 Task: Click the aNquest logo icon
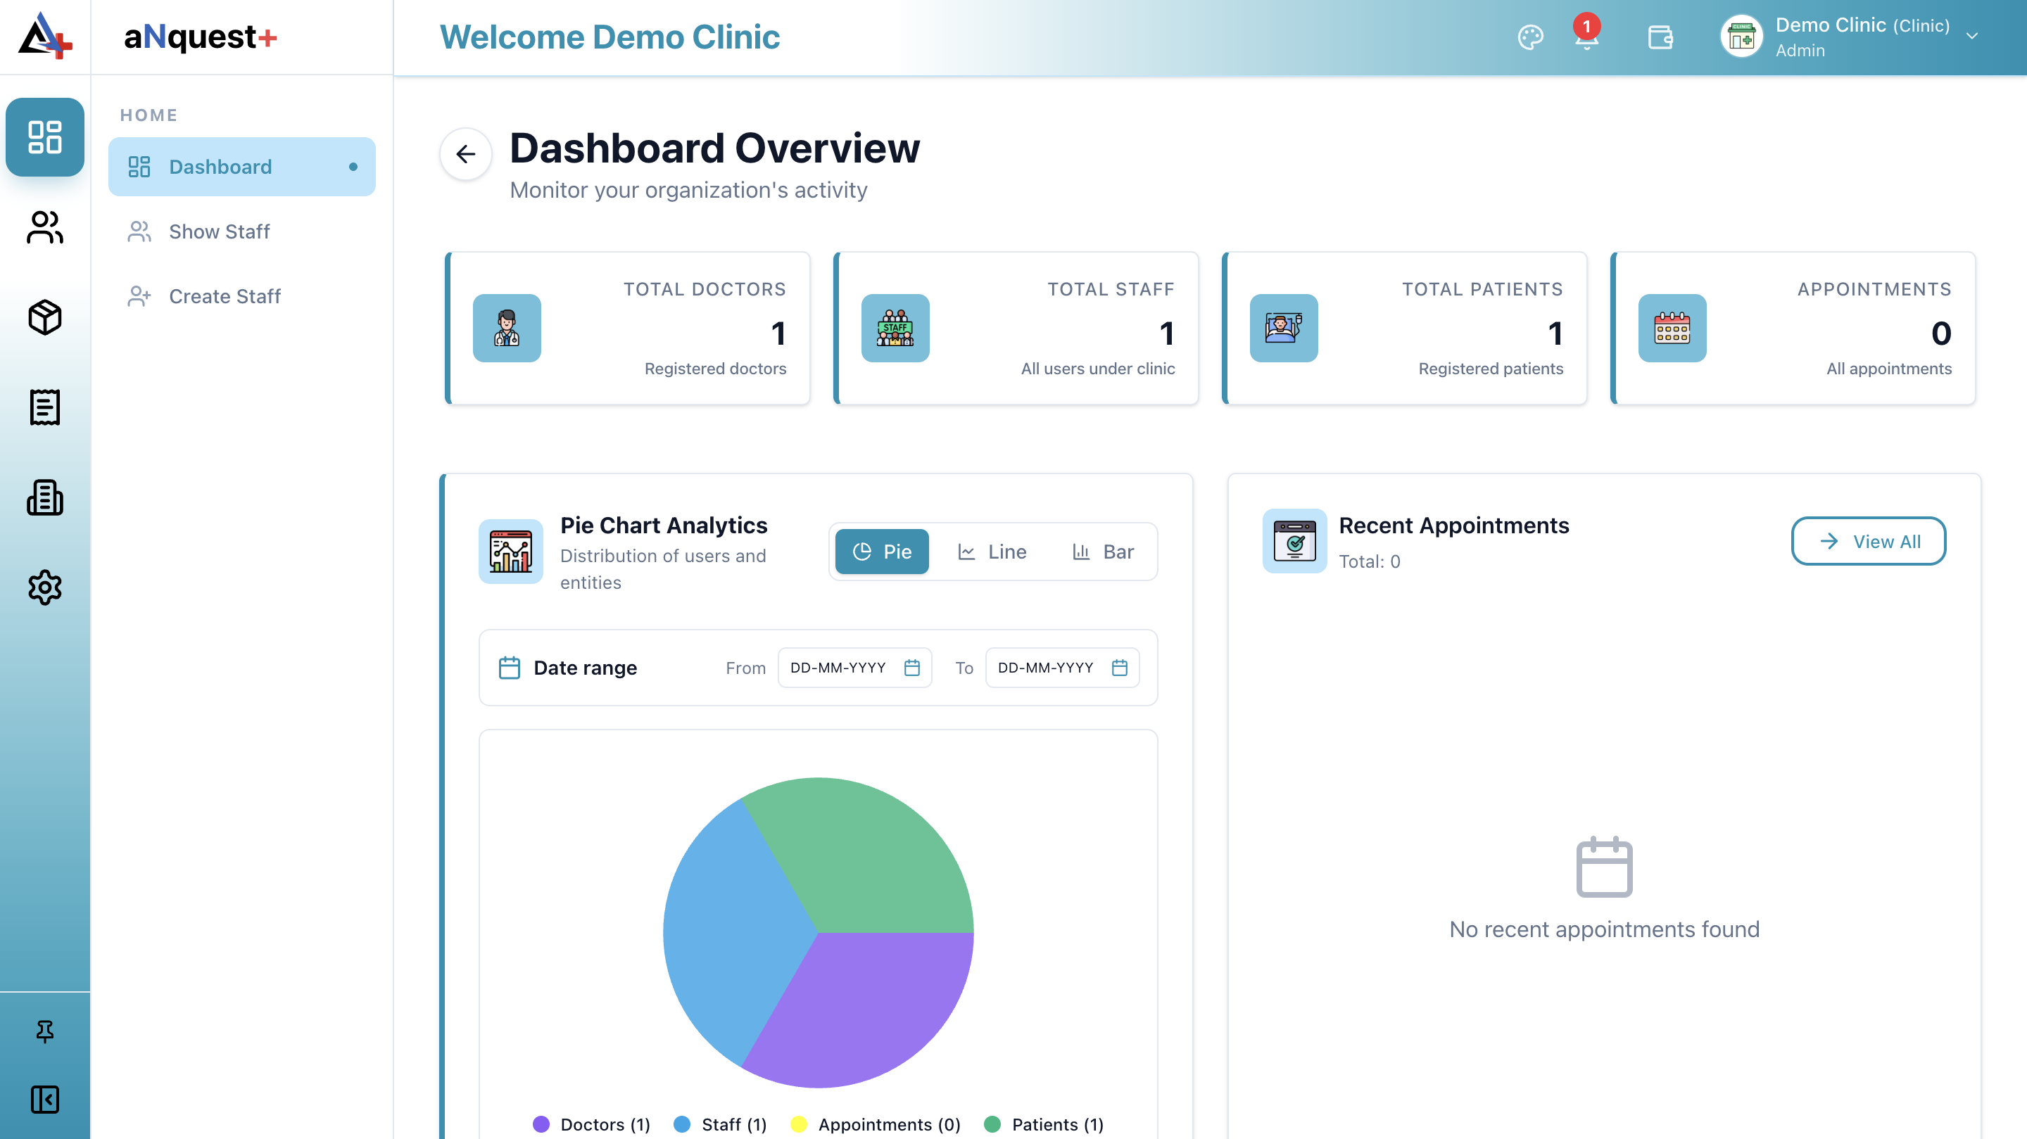tap(45, 35)
